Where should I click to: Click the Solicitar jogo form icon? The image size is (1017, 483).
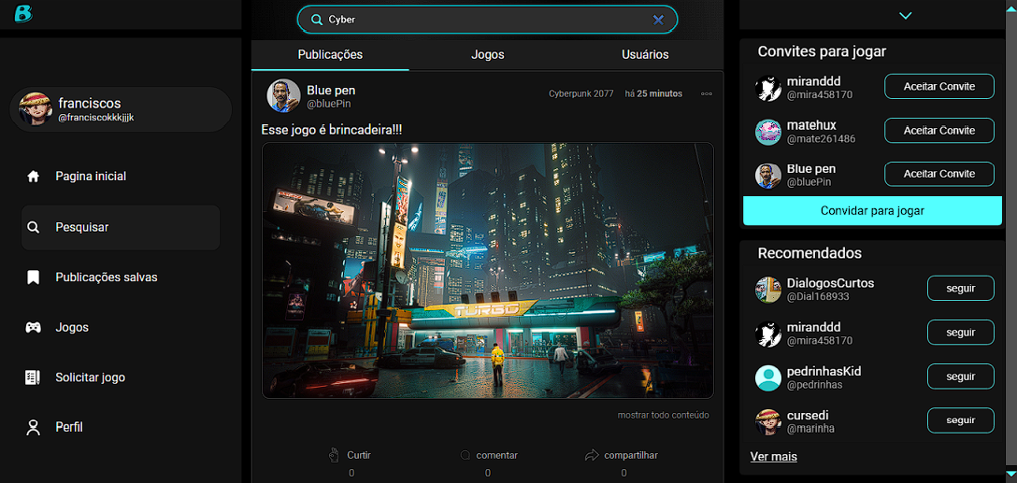(x=33, y=377)
